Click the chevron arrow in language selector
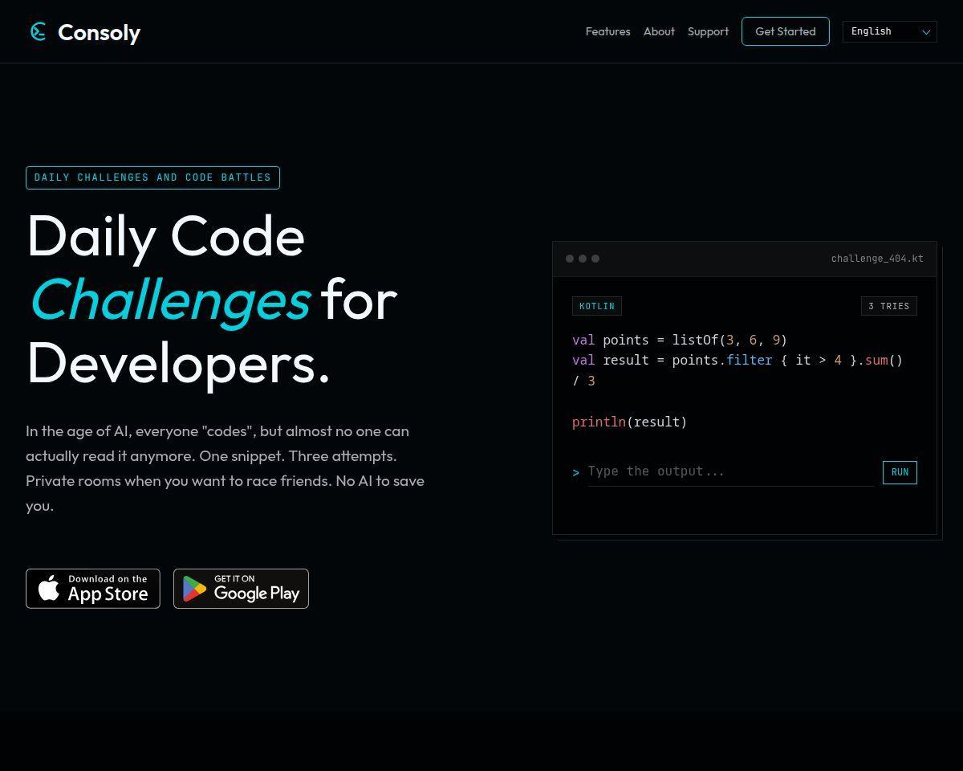Image resolution: width=963 pixels, height=771 pixels. pyautogui.click(x=925, y=32)
